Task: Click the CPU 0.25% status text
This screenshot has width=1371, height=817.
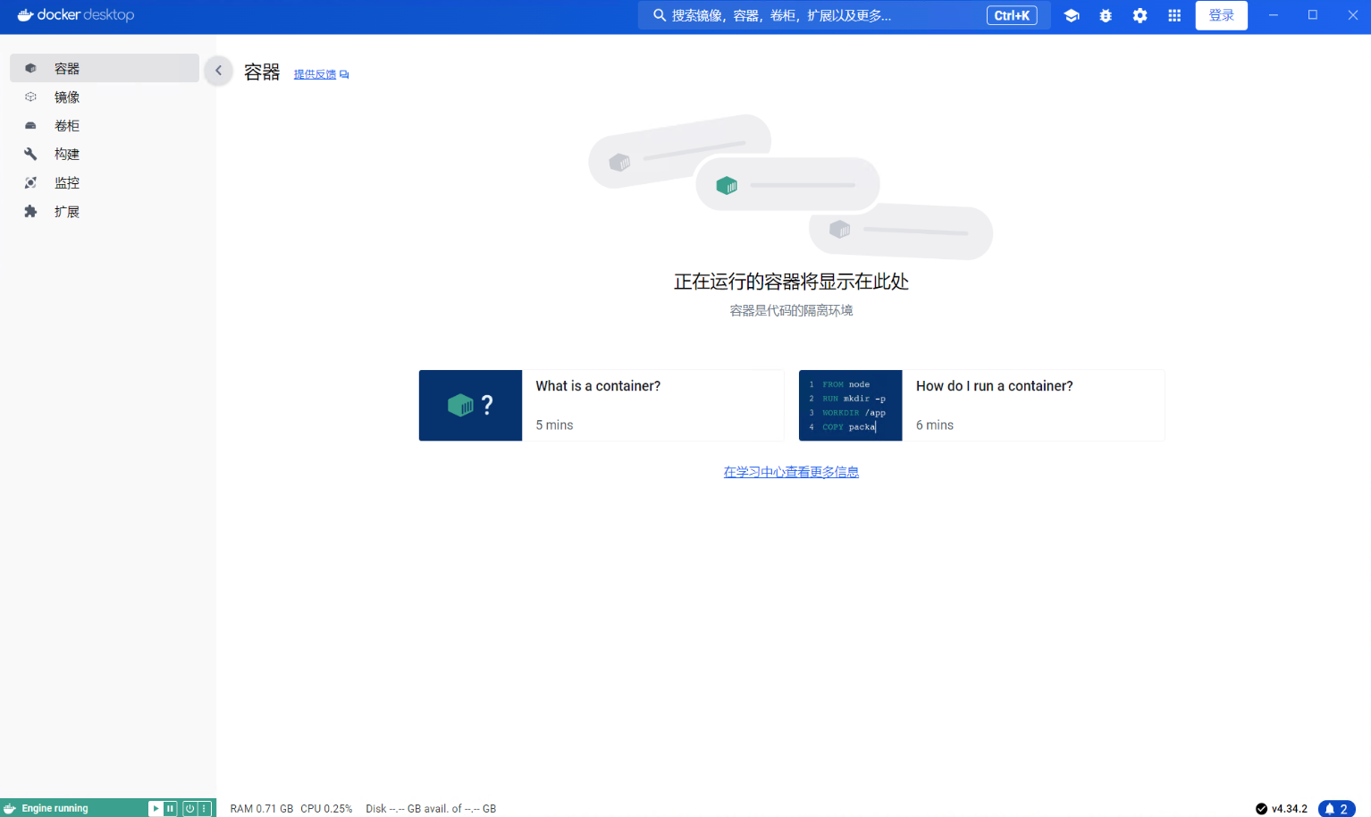Action: pos(326,809)
